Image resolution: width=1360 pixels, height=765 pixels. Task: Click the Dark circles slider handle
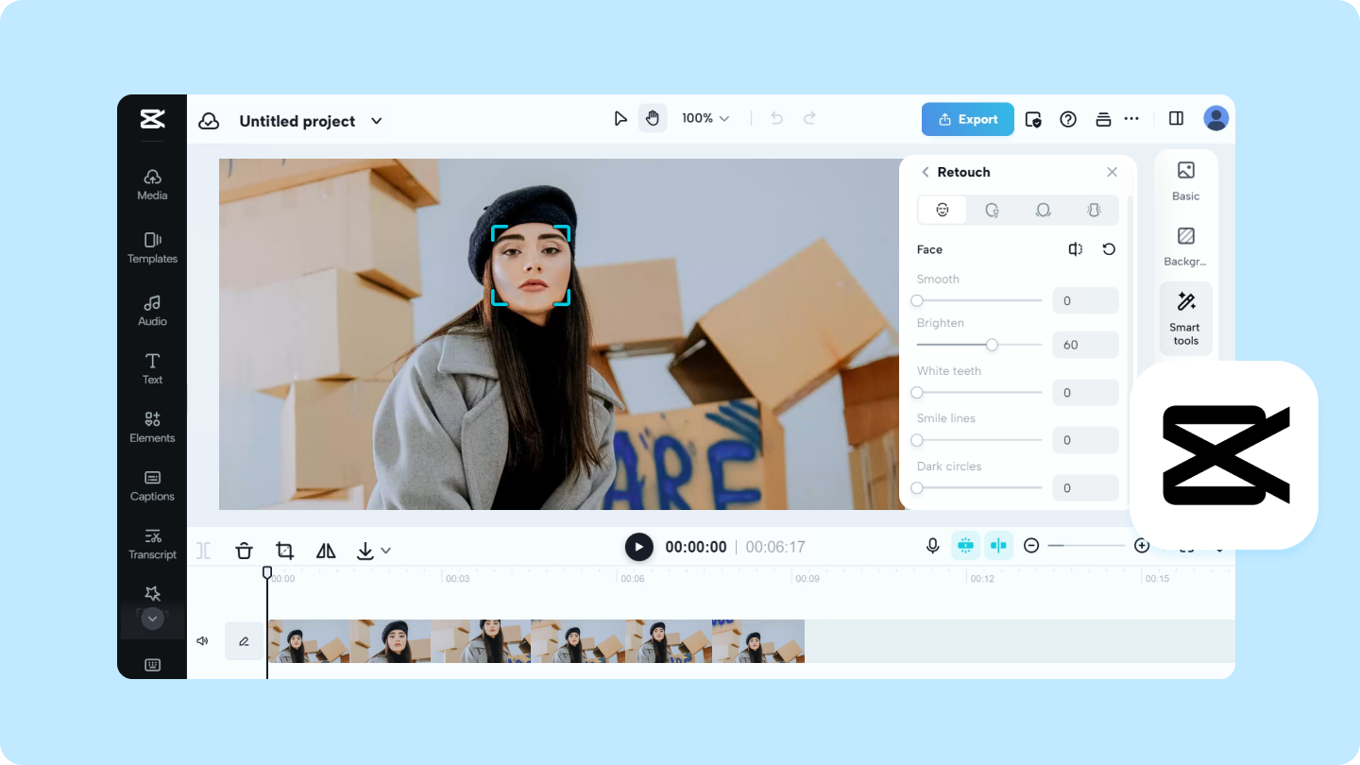pyautogui.click(x=917, y=487)
